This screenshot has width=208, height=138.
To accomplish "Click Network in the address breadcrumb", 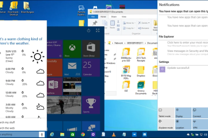I will [119, 43].
